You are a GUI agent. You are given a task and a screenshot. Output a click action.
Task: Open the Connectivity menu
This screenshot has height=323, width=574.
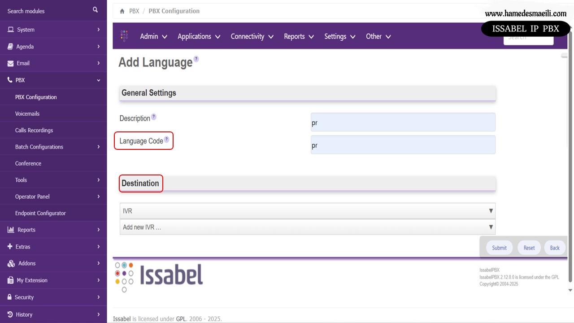coord(252,37)
